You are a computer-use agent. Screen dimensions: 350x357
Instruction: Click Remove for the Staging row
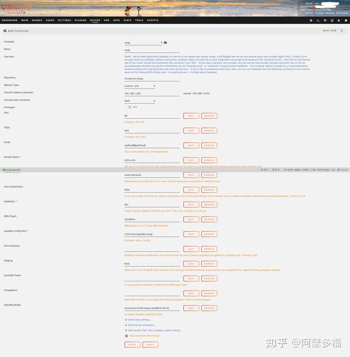[x=209, y=264]
